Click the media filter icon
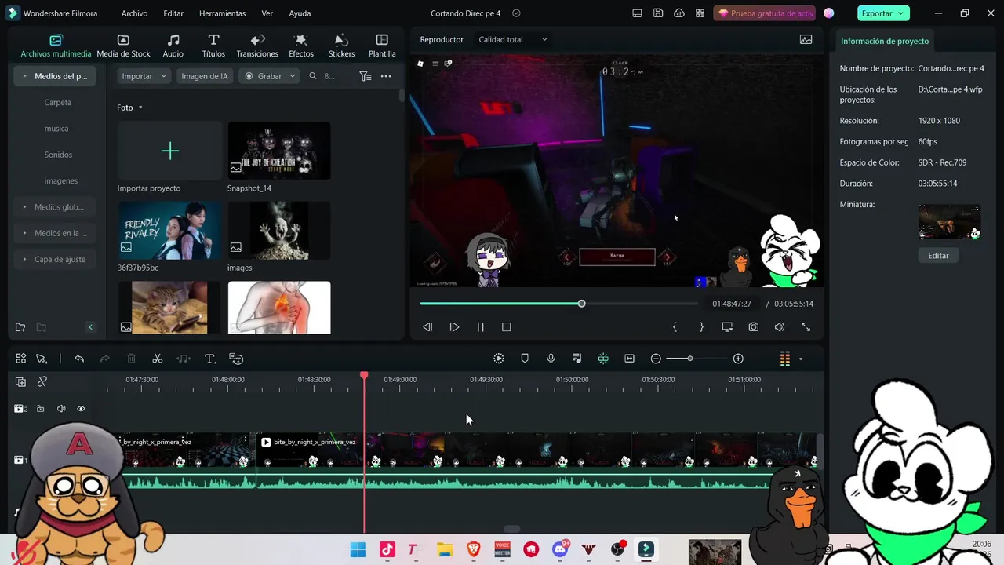 point(365,76)
